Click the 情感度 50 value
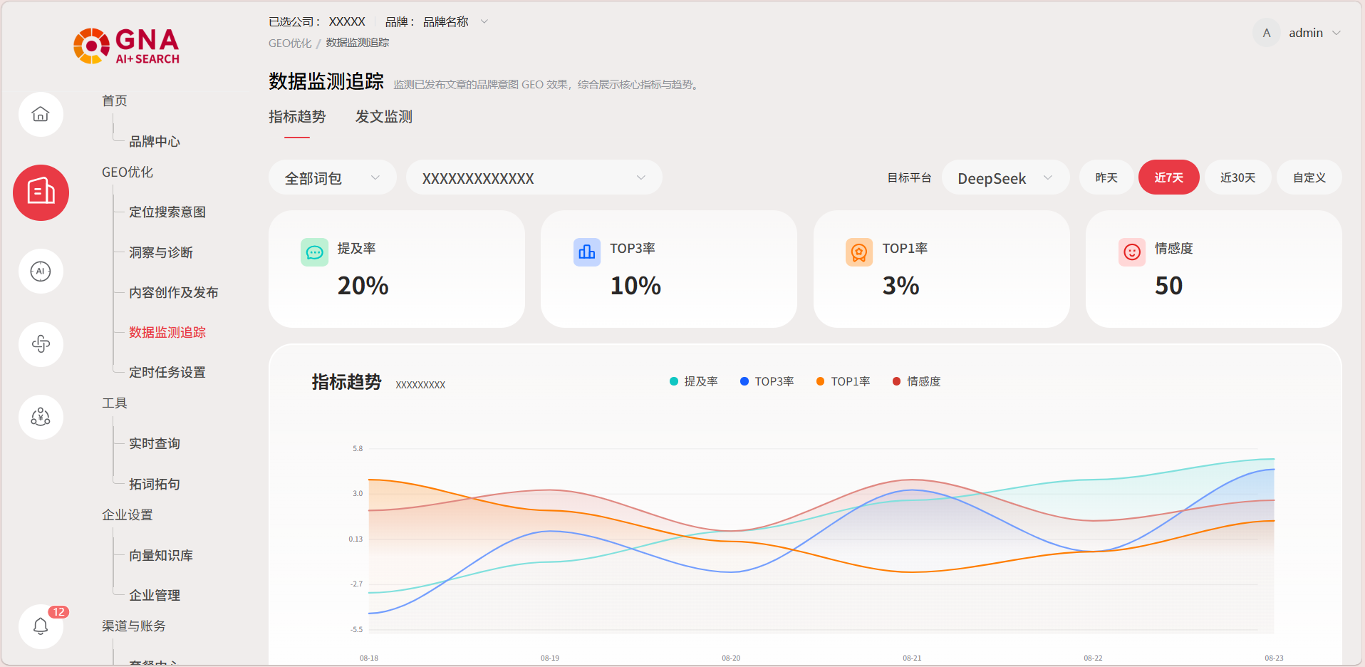The width and height of the screenshot is (1365, 667). [1169, 286]
